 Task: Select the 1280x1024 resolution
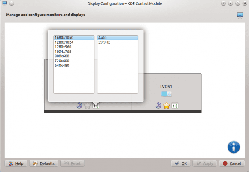click(x=74, y=42)
